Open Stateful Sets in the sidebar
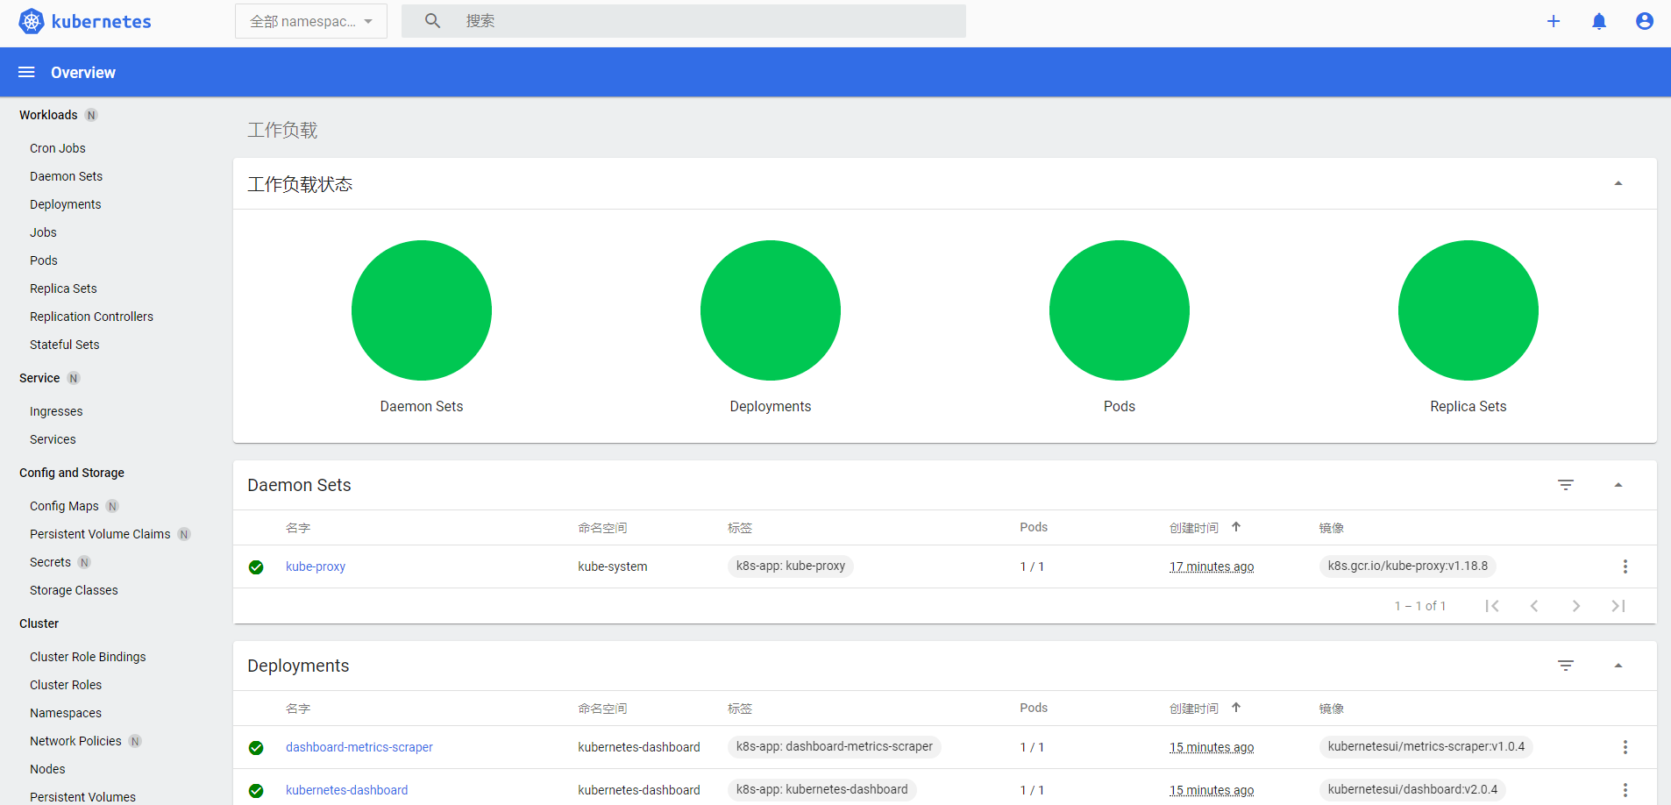This screenshot has height=805, width=1671. click(x=65, y=345)
